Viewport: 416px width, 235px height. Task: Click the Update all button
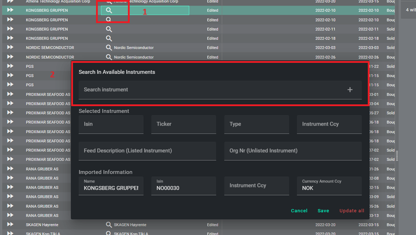coord(352,211)
